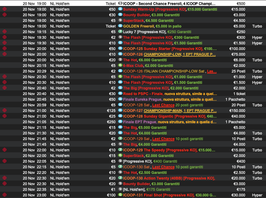
Task: Select the GOLDEN Freeroll tournament name
Action: click(x=138, y=26)
